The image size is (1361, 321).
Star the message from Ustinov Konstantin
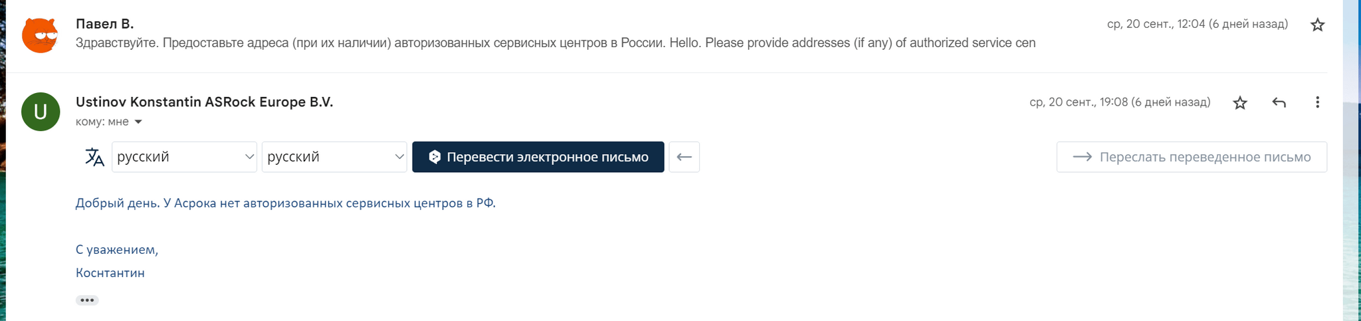1239,103
